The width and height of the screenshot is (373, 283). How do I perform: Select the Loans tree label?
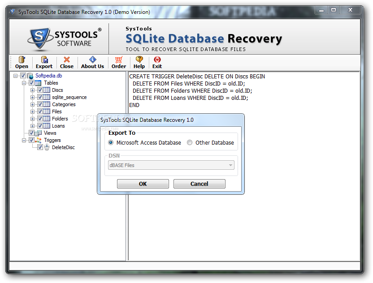pos(58,126)
